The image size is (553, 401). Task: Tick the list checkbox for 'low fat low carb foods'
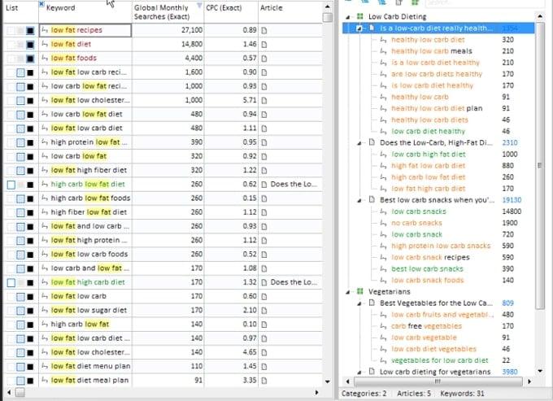tap(20, 255)
